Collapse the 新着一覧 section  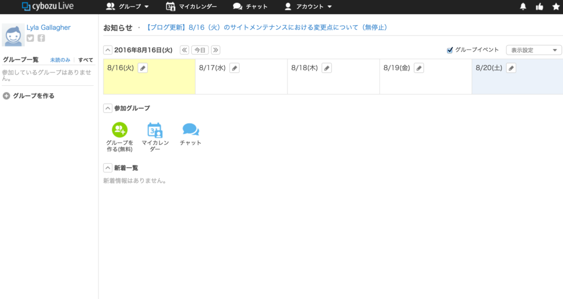[108, 168]
